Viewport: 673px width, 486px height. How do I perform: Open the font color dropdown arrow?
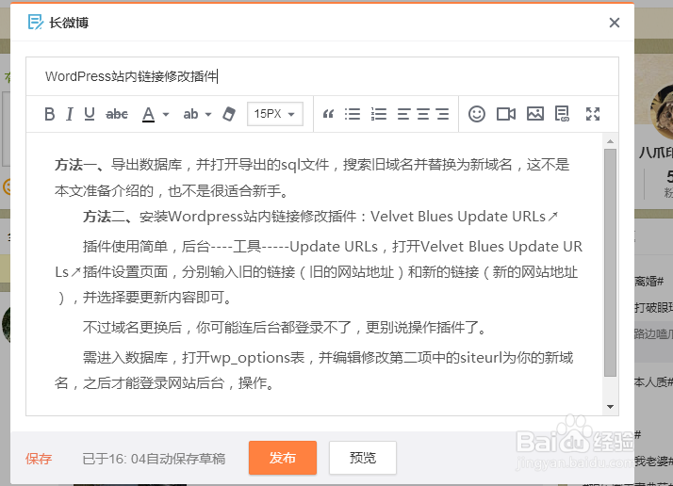[x=166, y=115]
